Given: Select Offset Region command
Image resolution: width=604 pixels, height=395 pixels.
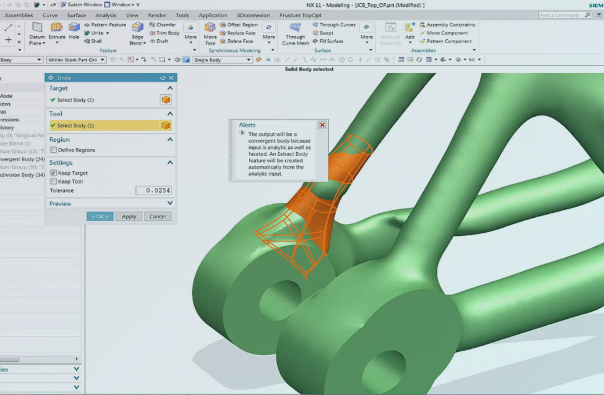Looking at the screenshot, I should pyautogui.click(x=238, y=25).
